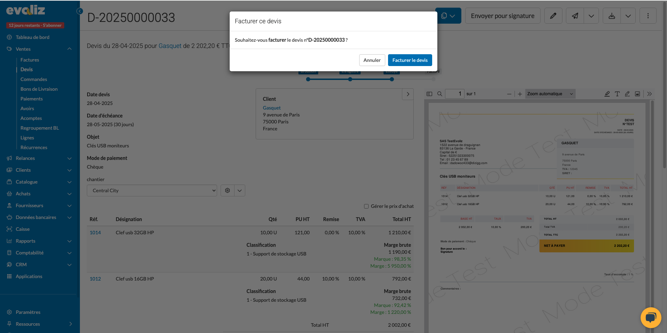667x333 pixels.
Task: Open the Central City chantier dropdown
Action: (152, 190)
